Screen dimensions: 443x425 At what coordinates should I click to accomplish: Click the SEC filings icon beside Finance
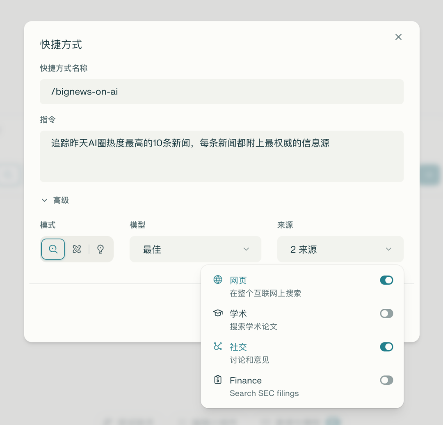pyautogui.click(x=219, y=380)
